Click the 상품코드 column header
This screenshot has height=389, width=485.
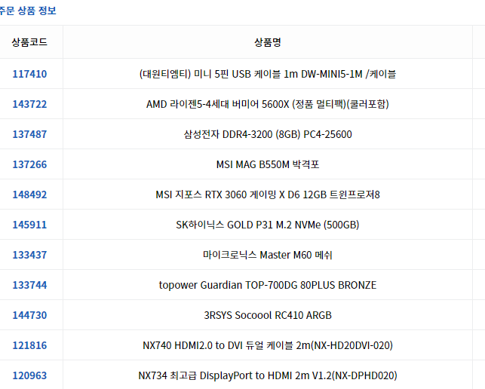[x=29, y=42]
